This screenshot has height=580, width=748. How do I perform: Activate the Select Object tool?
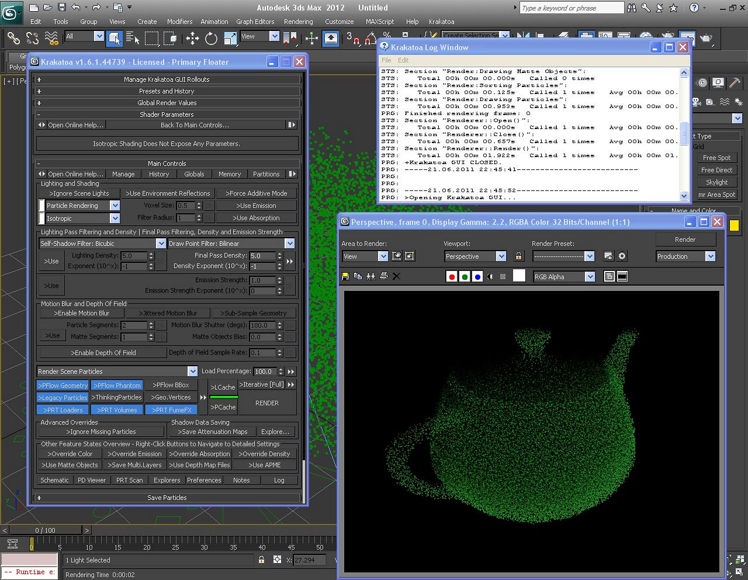pos(115,39)
